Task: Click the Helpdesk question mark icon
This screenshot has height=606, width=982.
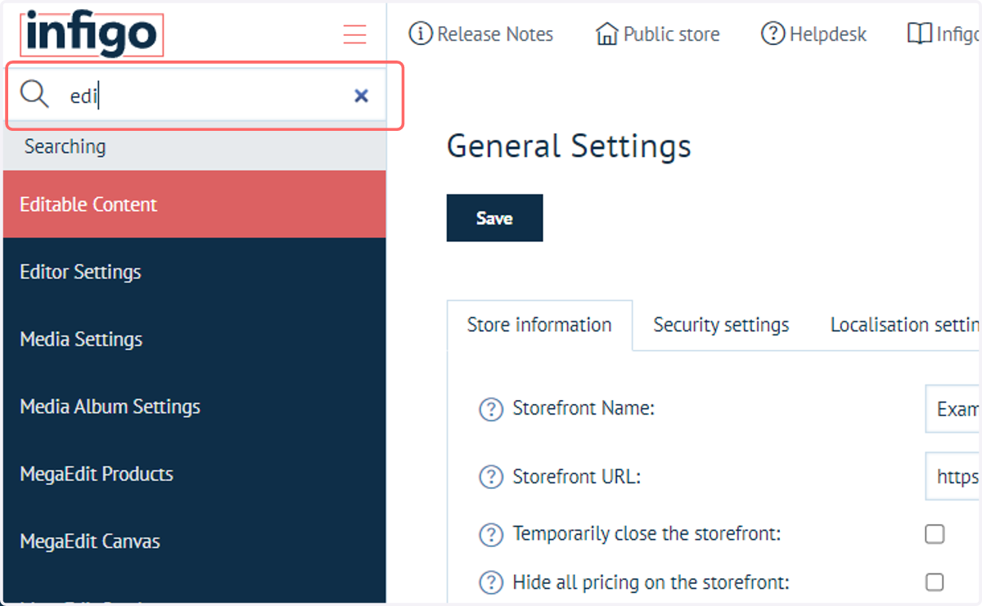Action: pyautogui.click(x=773, y=34)
